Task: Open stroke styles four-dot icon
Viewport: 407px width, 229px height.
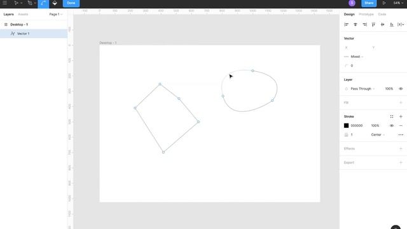Action: 392,116
